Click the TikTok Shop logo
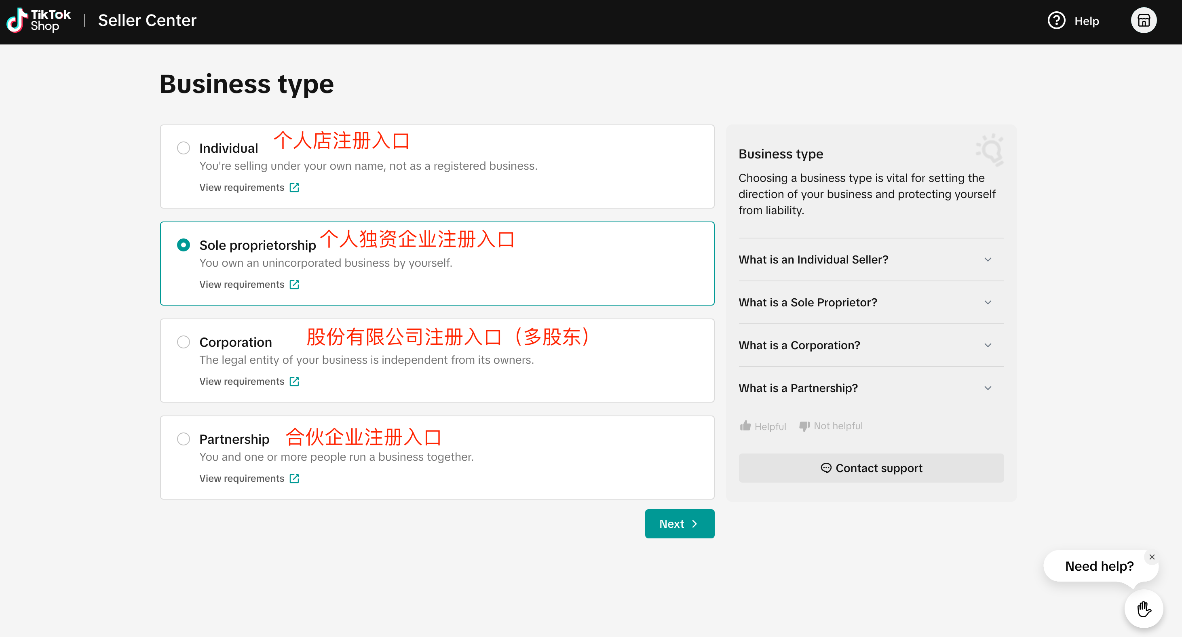This screenshot has width=1182, height=637. [x=38, y=21]
